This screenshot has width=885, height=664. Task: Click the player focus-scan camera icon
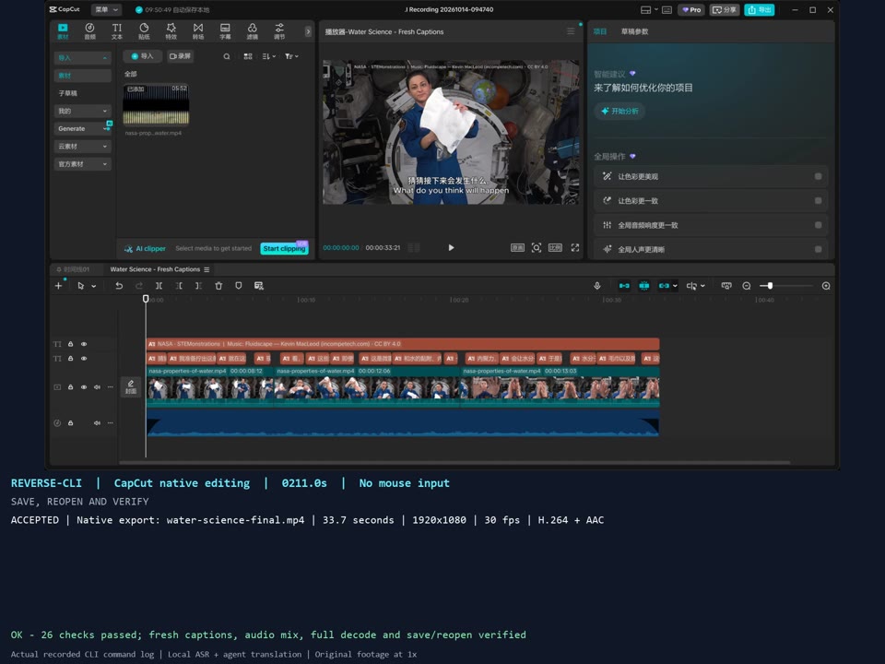(x=537, y=247)
